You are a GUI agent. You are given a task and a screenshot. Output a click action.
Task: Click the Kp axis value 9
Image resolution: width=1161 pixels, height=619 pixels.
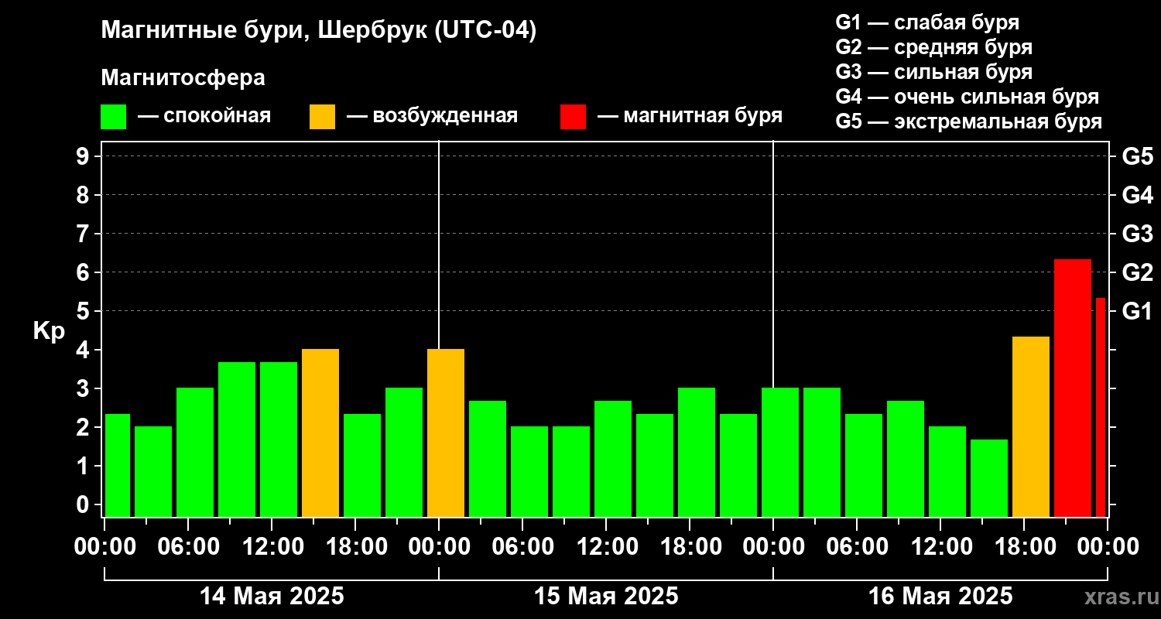[x=84, y=156]
